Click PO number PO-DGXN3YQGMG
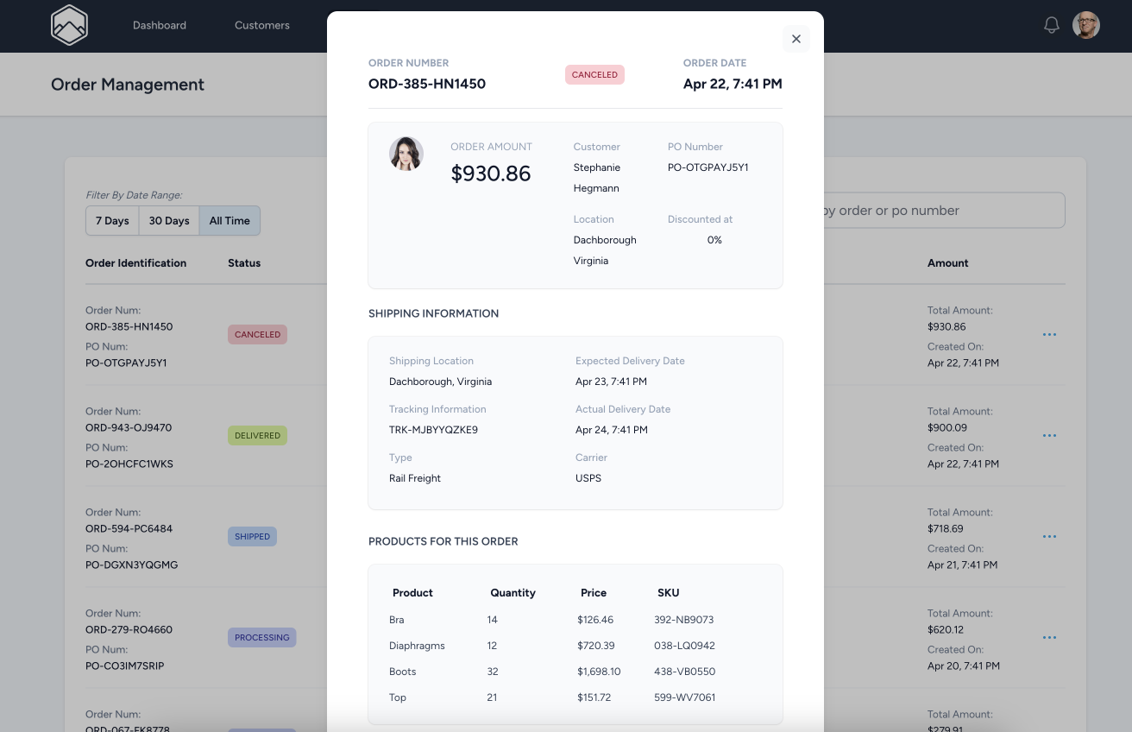The width and height of the screenshot is (1132, 732). [131, 565]
